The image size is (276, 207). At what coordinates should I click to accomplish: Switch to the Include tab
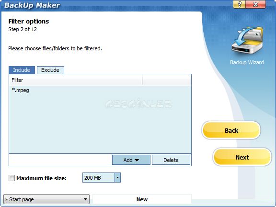click(x=22, y=70)
